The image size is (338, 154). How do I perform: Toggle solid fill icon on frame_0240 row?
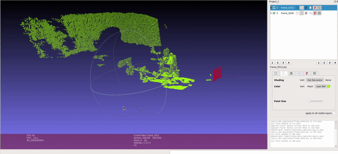click(311, 13)
